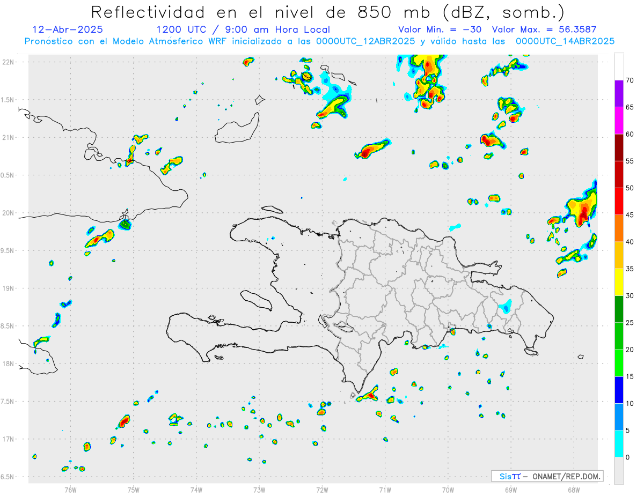The image size is (644, 497).
Task: Select the bright red 45–50 dBZ colorbar segment
Action: 619,202
